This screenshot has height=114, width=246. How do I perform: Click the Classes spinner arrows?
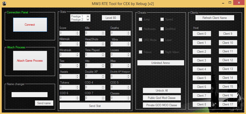click(129, 98)
